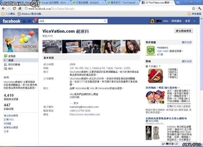Switch to 龍年好行 VicoVation tab
The width and height of the screenshot is (203, 147).
point(123,3)
